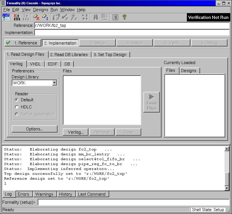Click the binoculars find icon
The image size is (232, 214).
point(96,17)
